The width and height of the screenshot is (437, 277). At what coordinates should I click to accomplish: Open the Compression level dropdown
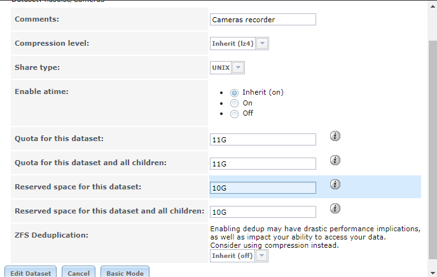pyautogui.click(x=263, y=44)
